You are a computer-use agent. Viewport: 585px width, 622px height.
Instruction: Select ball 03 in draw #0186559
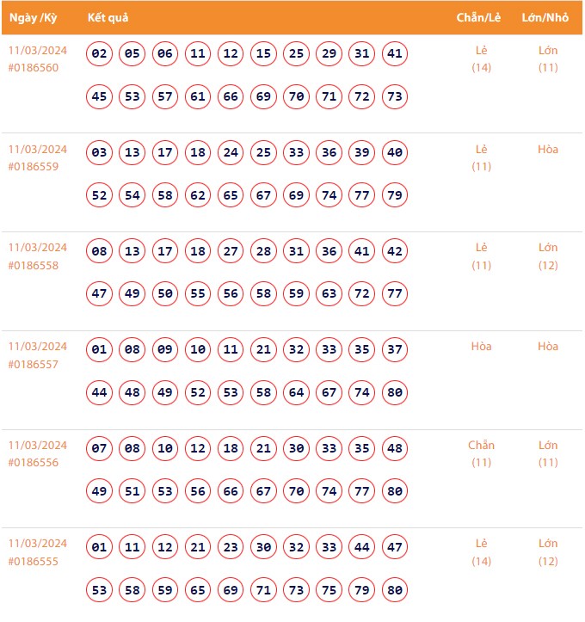tap(100, 153)
